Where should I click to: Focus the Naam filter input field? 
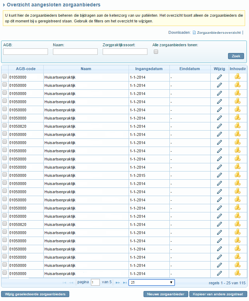click(75, 52)
